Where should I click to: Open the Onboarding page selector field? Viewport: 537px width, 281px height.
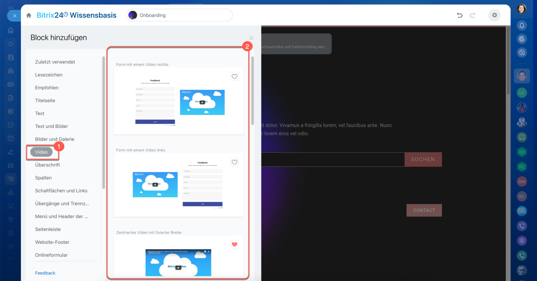click(x=179, y=16)
